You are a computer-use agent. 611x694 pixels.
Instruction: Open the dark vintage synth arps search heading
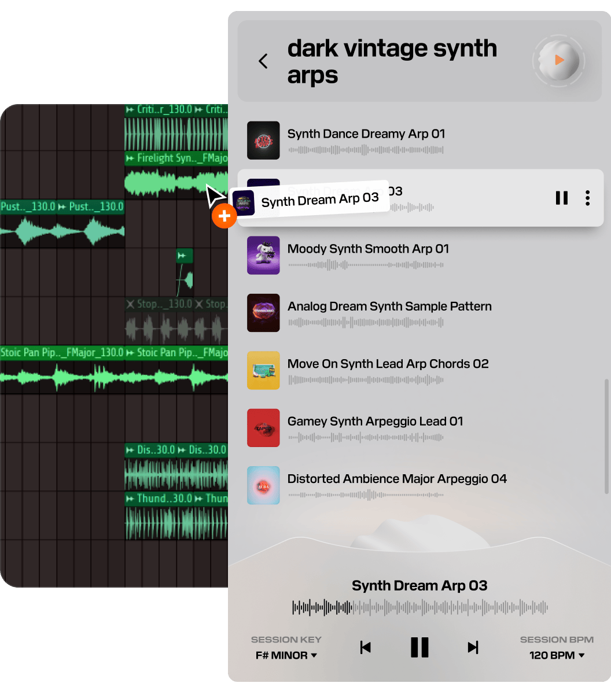[x=392, y=61]
